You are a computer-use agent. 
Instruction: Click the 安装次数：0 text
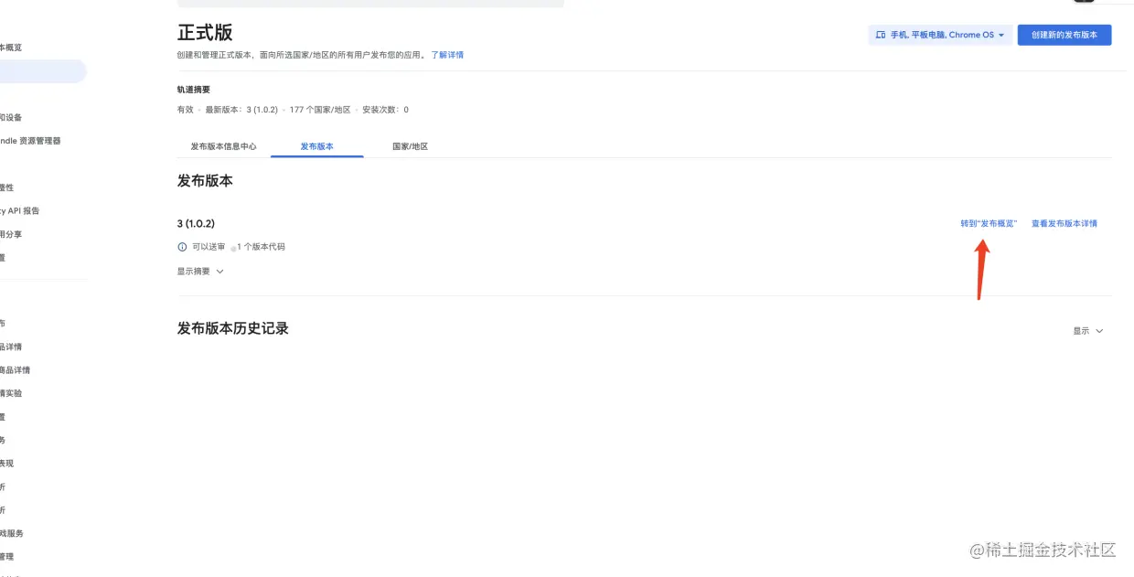385,110
